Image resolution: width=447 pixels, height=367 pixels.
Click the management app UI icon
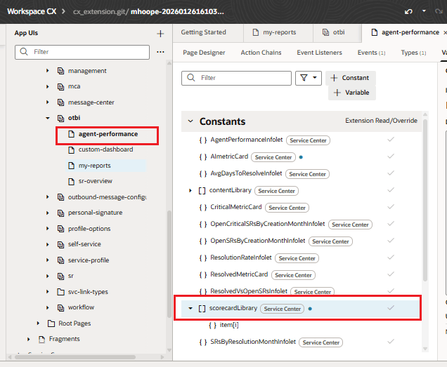60,71
